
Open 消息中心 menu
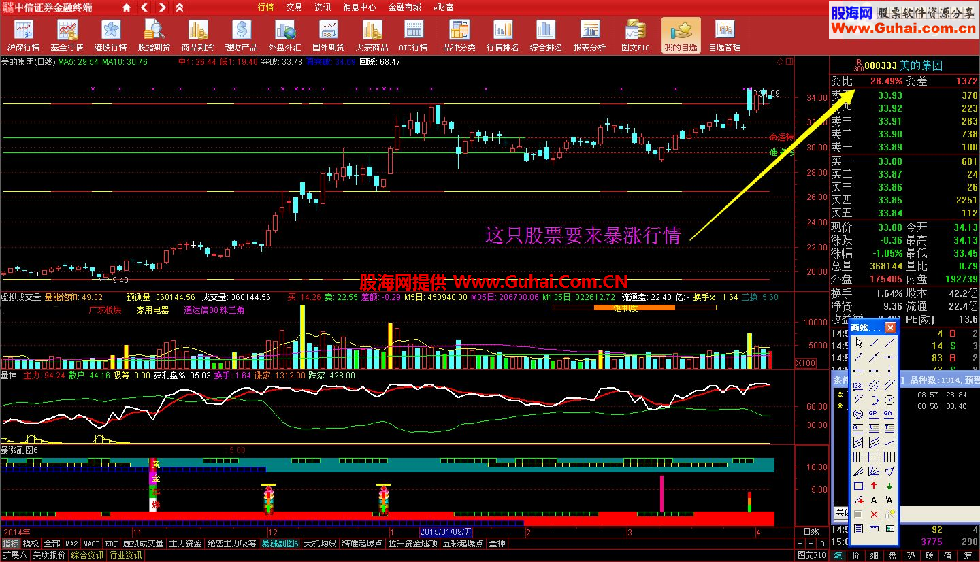pyautogui.click(x=359, y=7)
